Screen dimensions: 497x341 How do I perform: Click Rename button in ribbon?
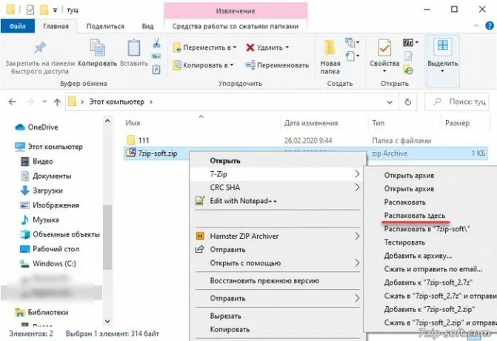pos(277,65)
